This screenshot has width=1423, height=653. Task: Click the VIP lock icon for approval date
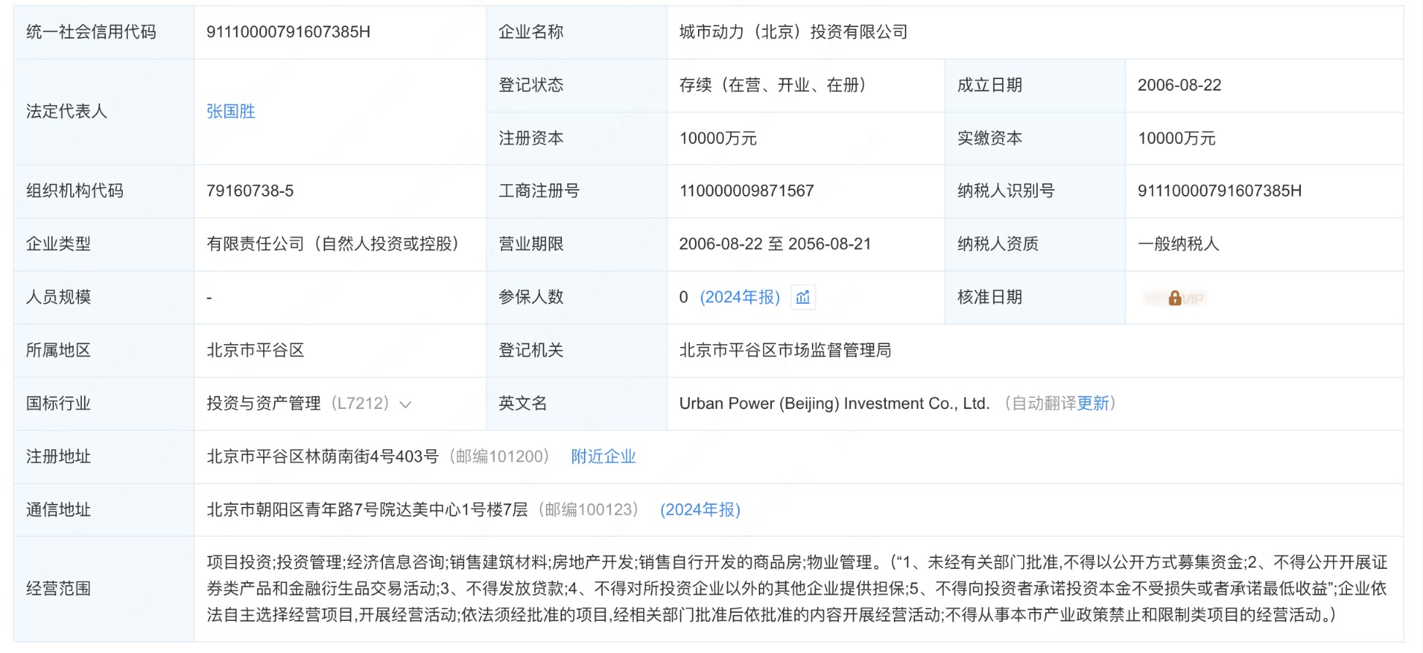click(x=1175, y=298)
